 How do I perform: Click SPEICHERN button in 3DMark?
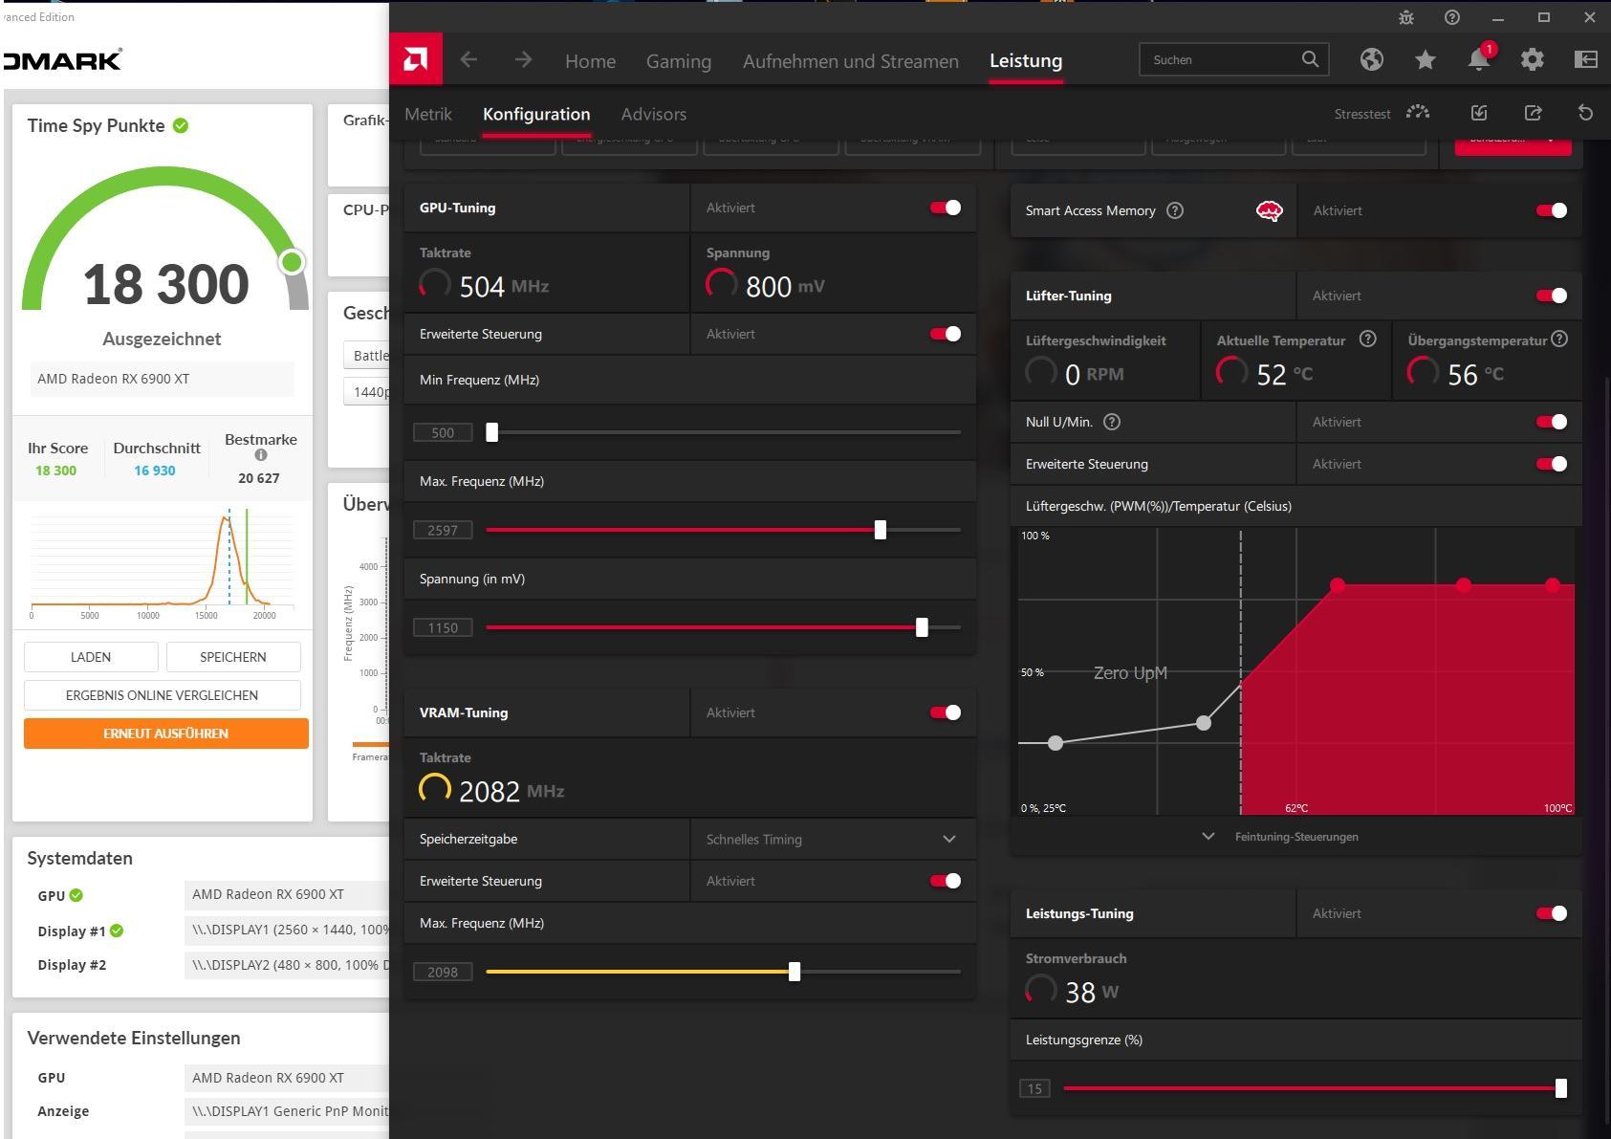pyautogui.click(x=233, y=657)
